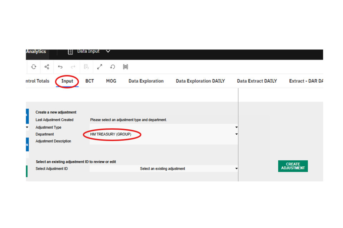Image resolution: width=343 pixels, height=228 pixels.
Task: Go to the Data Exploration DAILY tab
Action: (200, 81)
